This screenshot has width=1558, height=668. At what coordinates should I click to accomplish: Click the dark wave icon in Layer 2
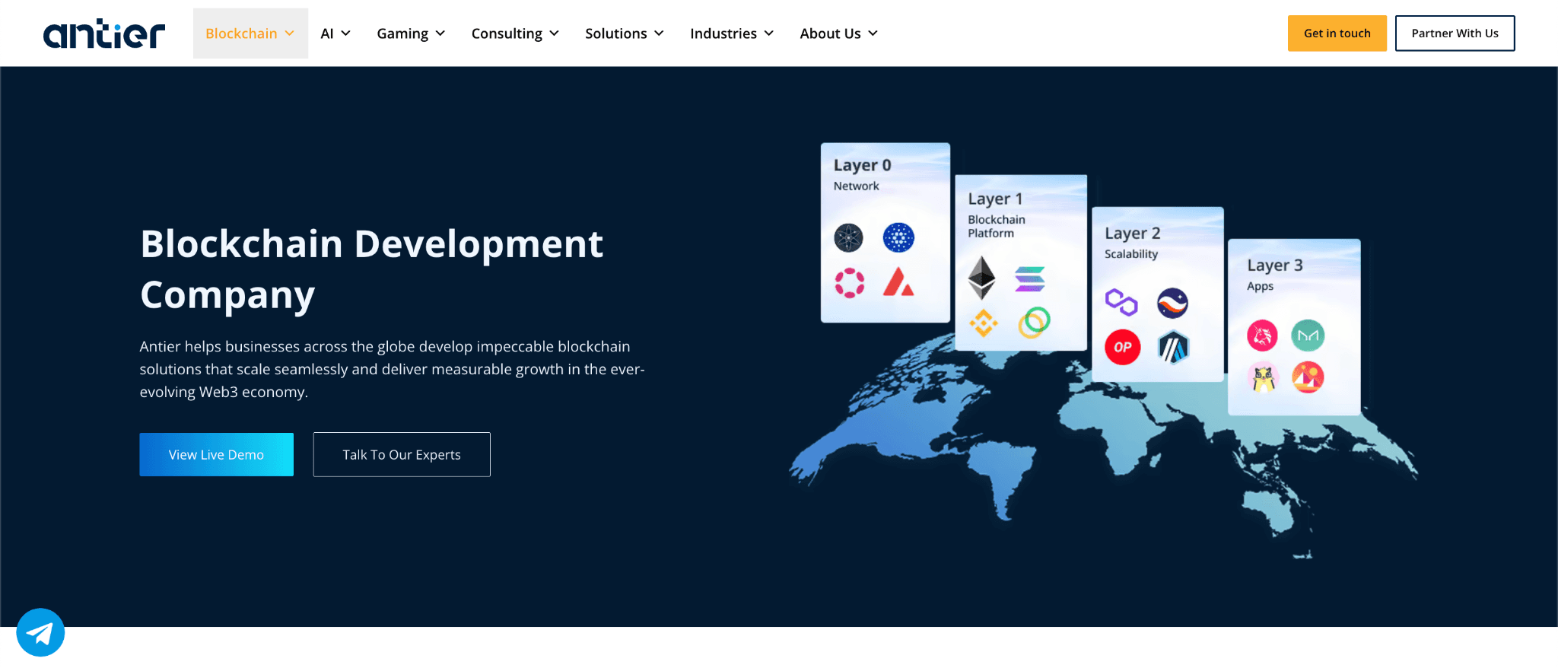click(x=1172, y=303)
